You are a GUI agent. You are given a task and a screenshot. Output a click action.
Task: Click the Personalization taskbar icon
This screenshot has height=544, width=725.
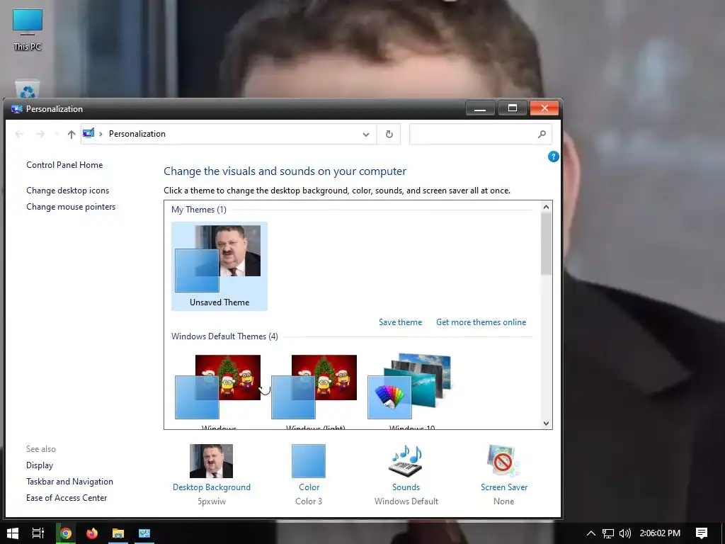coord(144,533)
